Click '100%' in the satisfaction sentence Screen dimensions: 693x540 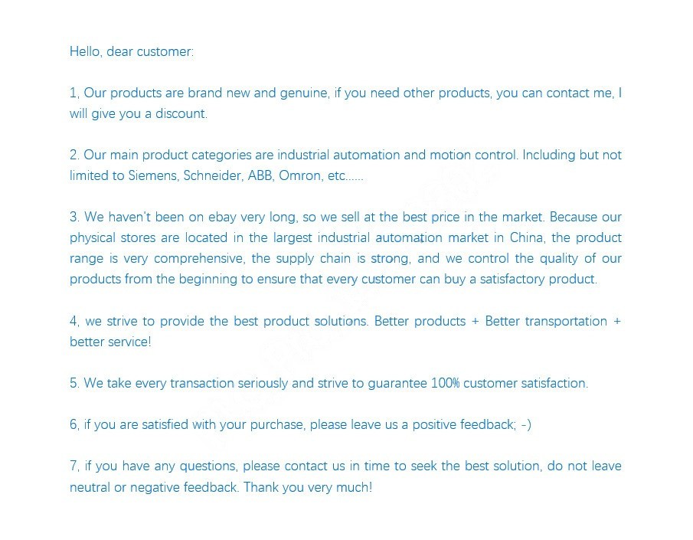[446, 384]
